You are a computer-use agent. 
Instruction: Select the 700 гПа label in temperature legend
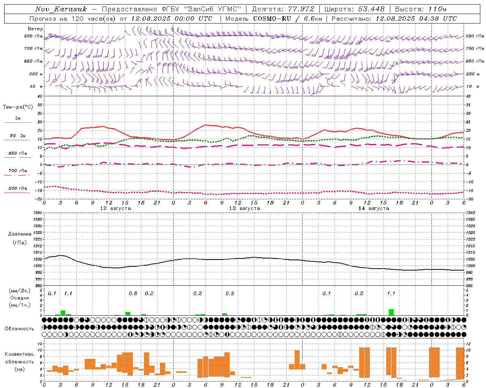coord(18,171)
